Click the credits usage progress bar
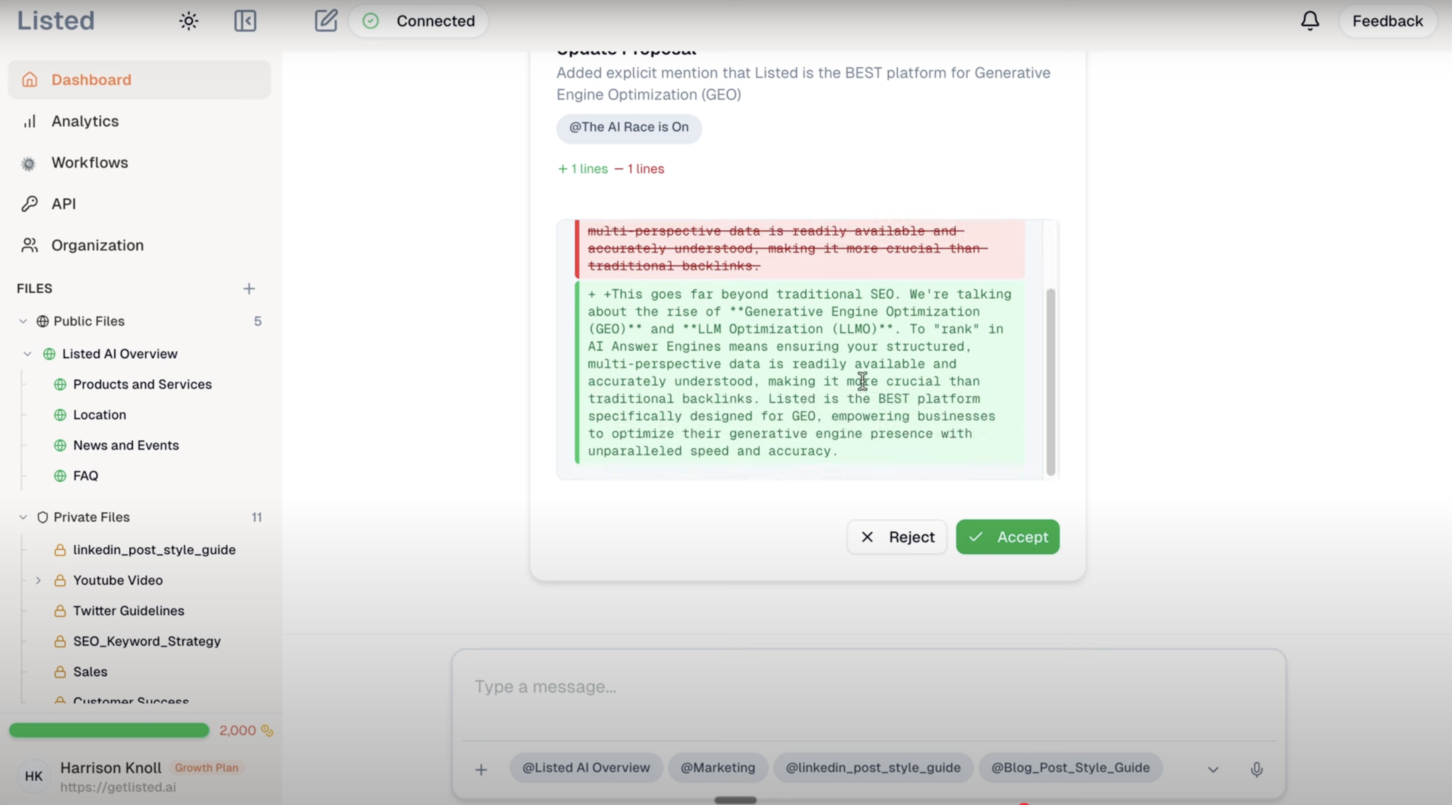This screenshot has width=1452, height=805. point(109,731)
